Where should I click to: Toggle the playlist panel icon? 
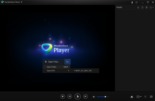click(x=151, y=97)
